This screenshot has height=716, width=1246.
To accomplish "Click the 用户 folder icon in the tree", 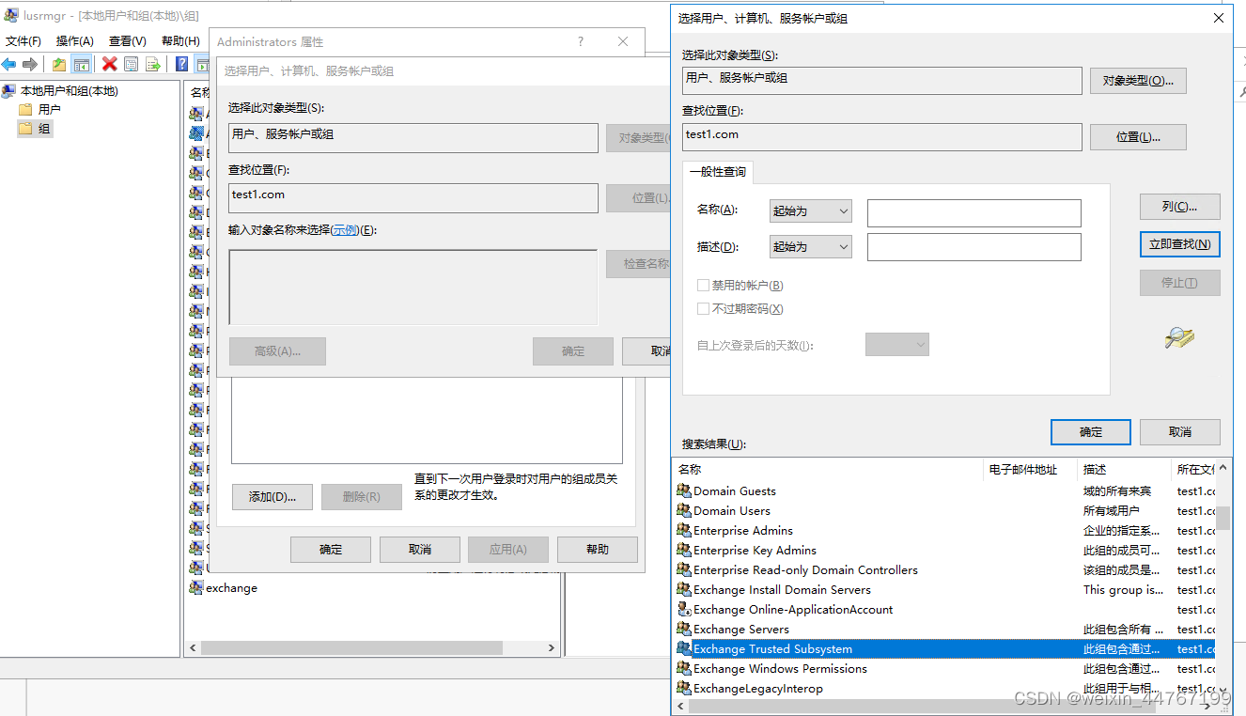I will click(26, 110).
